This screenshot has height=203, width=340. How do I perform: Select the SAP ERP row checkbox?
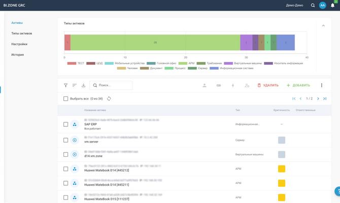click(65, 124)
